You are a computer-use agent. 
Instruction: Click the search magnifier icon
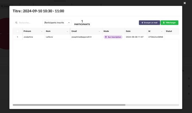click(16, 23)
